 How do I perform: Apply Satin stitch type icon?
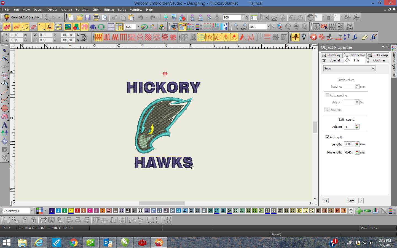pos(99,37)
